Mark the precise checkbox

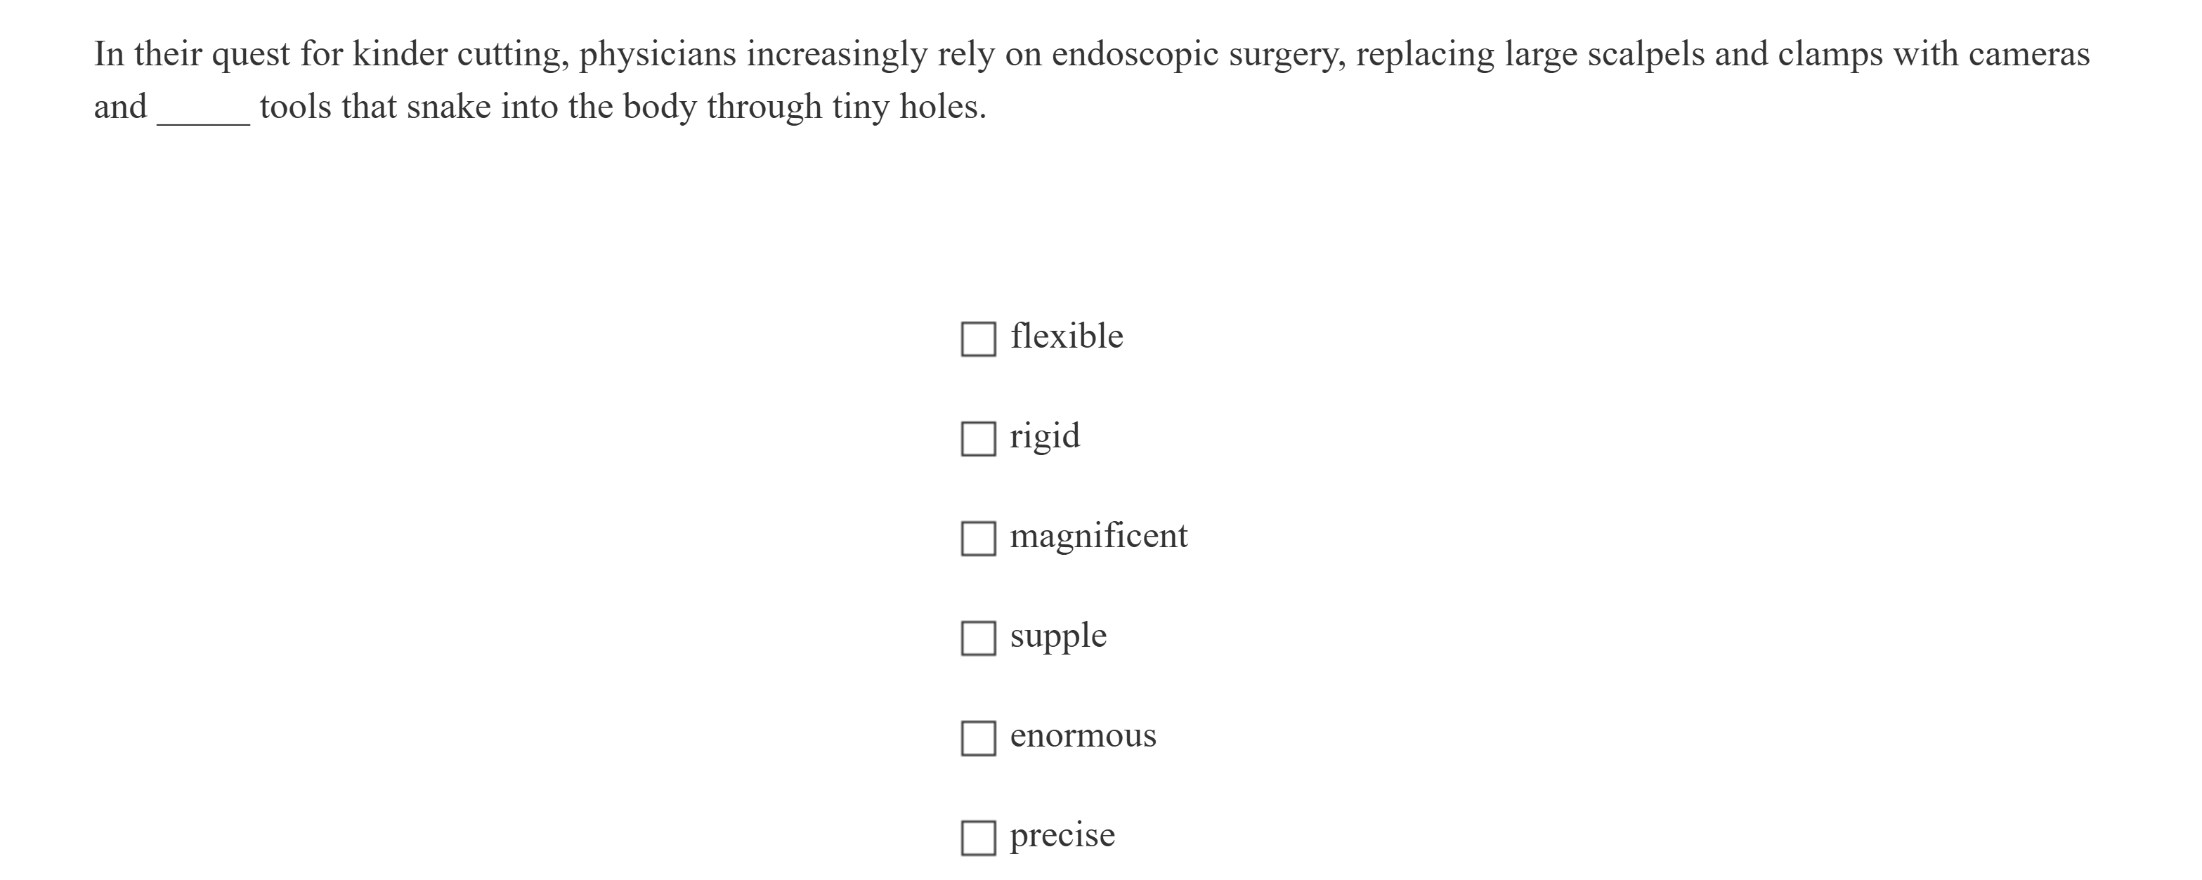(x=978, y=838)
